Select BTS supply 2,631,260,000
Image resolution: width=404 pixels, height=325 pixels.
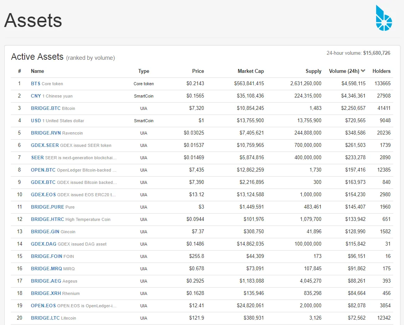tap(306, 84)
